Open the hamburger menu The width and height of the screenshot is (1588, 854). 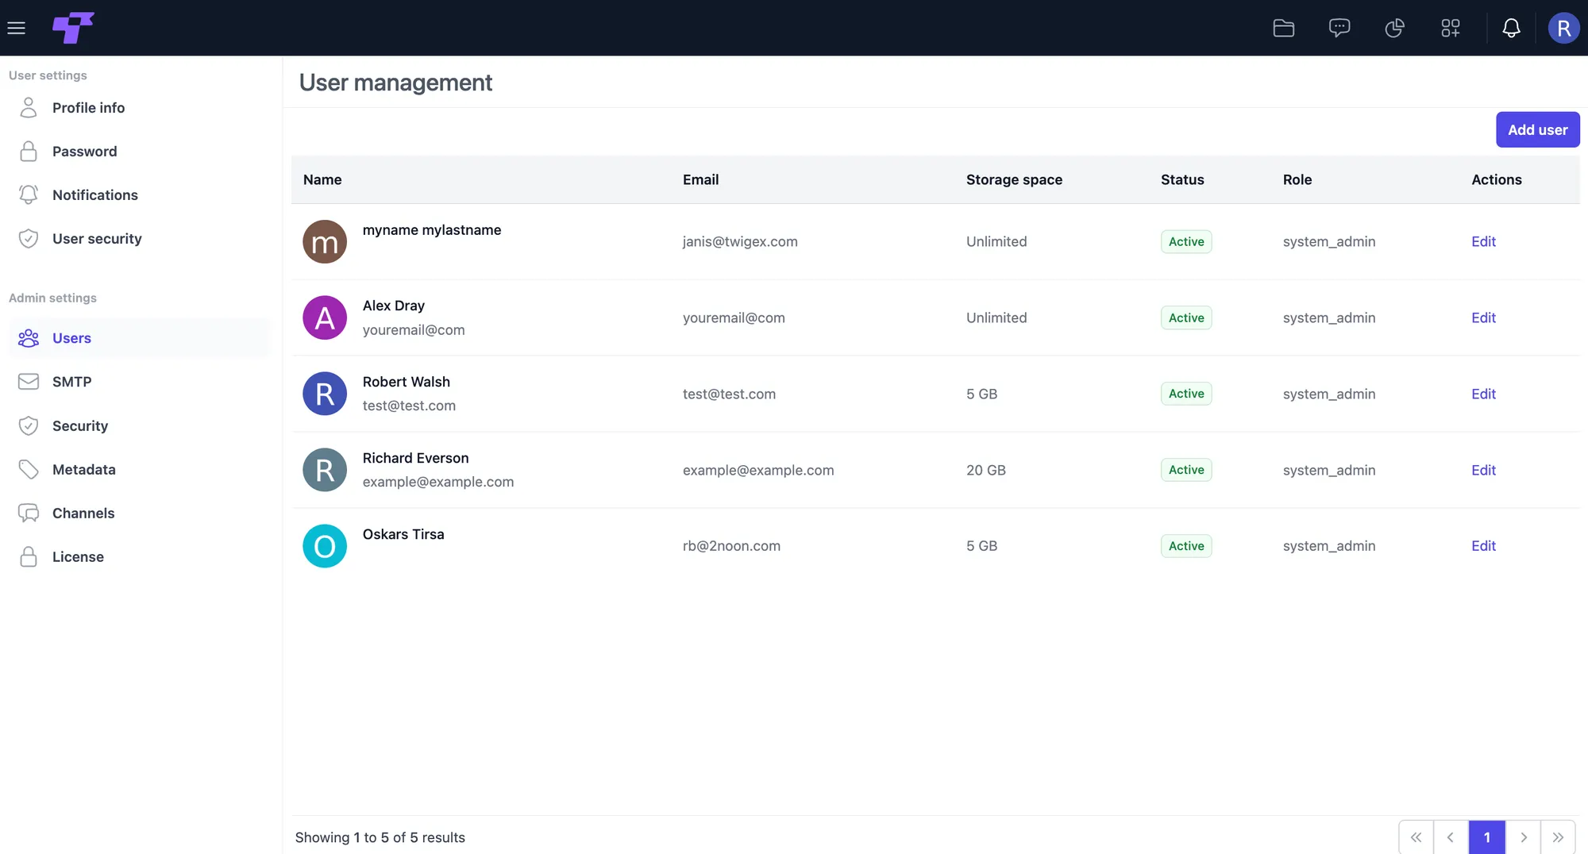coord(16,28)
